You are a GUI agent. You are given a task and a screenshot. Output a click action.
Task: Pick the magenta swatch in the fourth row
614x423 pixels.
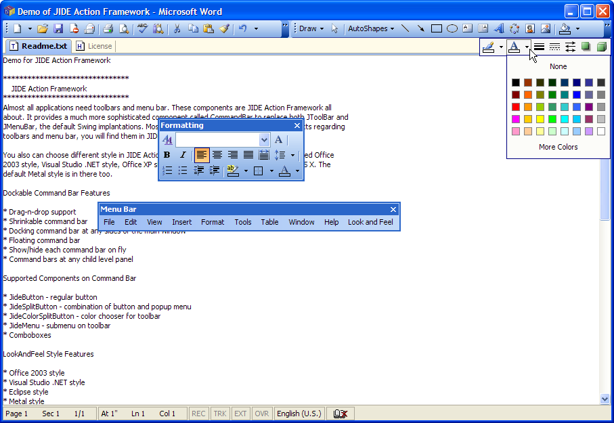(x=516, y=119)
